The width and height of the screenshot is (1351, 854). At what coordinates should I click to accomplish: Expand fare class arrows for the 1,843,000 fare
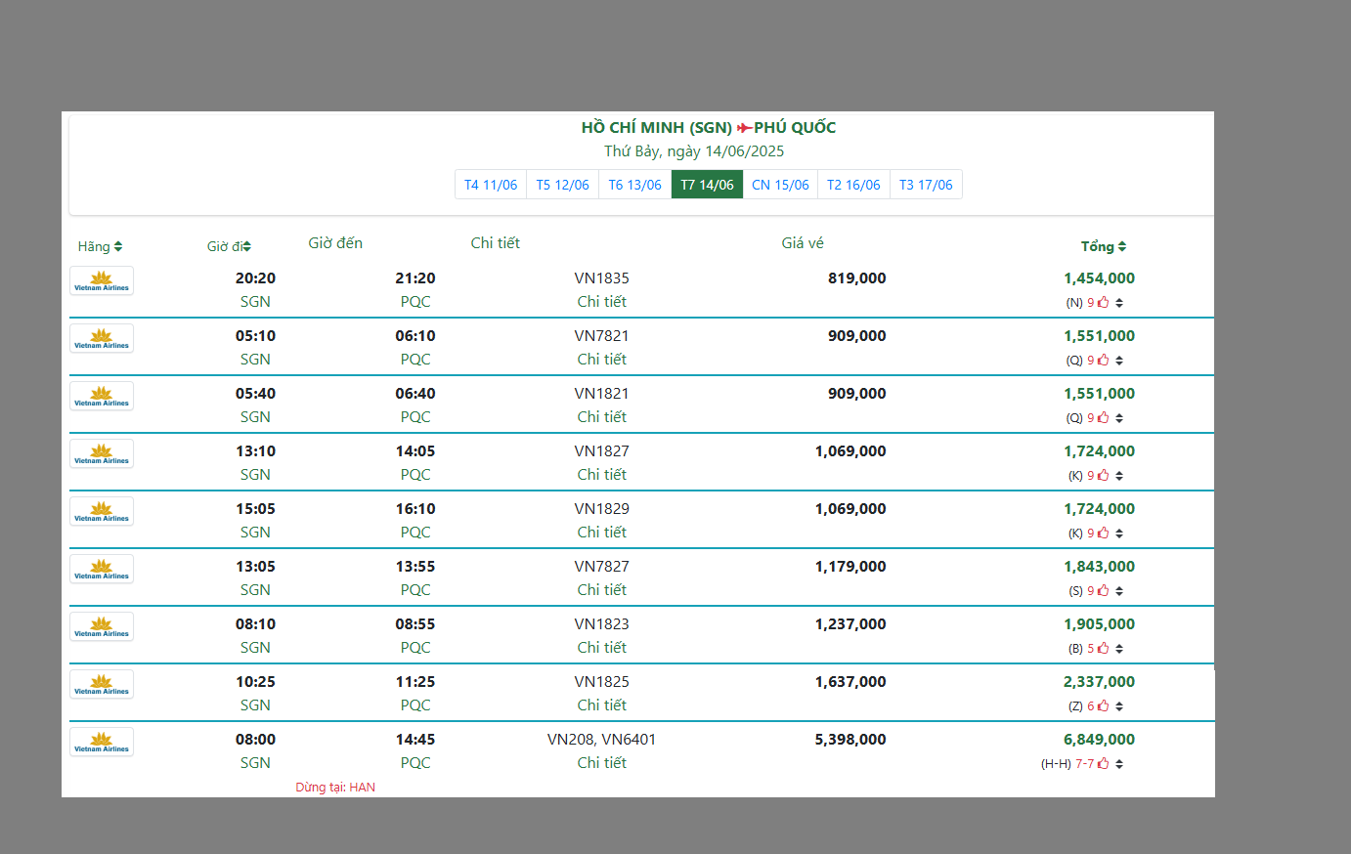[x=1119, y=591]
